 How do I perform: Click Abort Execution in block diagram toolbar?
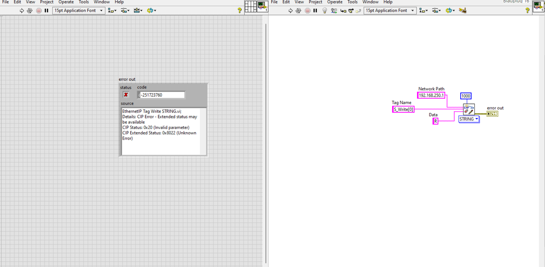pyautogui.click(x=307, y=11)
